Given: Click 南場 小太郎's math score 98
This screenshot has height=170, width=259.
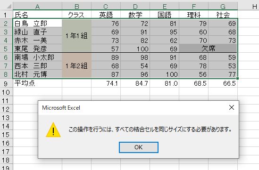Looking at the screenshot, I should 135,57.
